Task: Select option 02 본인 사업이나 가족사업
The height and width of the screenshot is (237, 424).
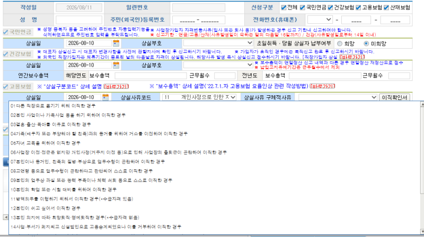Action: pos(214,115)
